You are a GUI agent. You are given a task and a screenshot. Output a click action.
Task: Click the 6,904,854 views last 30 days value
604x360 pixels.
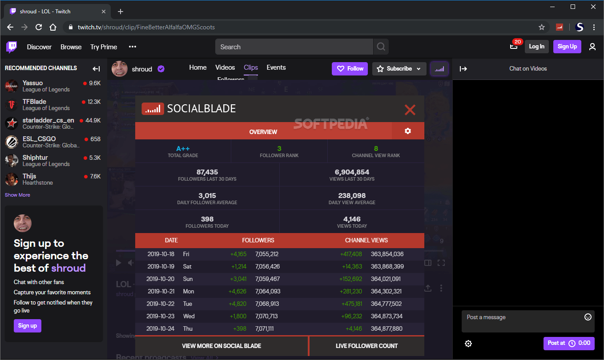pyautogui.click(x=352, y=172)
